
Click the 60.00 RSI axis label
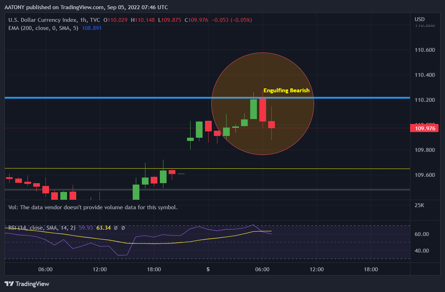pos(421,234)
